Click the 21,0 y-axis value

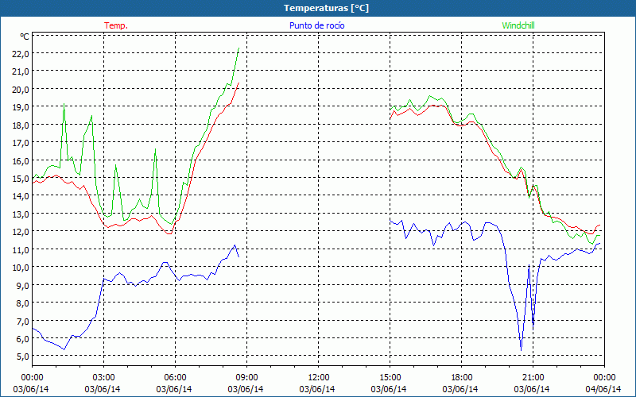[x=21, y=71]
